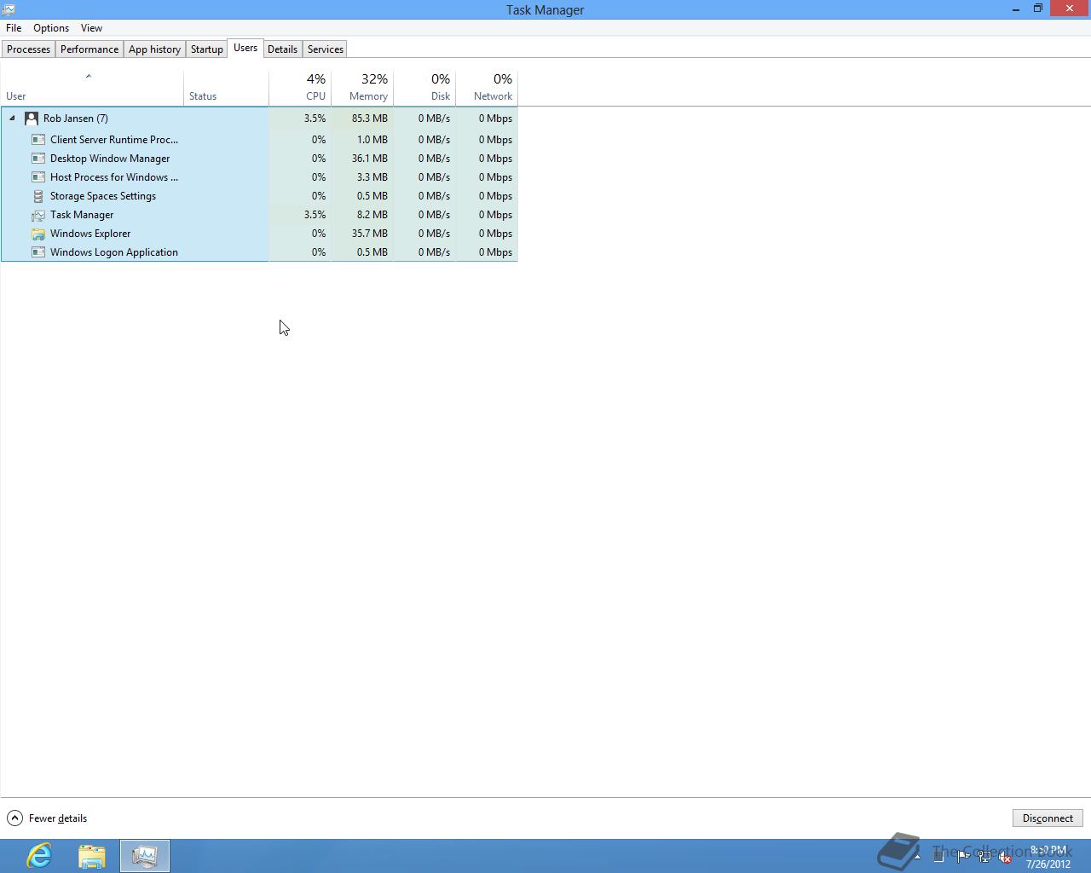The image size is (1091, 873).
Task: Click the Storage Spaces Settings icon
Action: 38,196
